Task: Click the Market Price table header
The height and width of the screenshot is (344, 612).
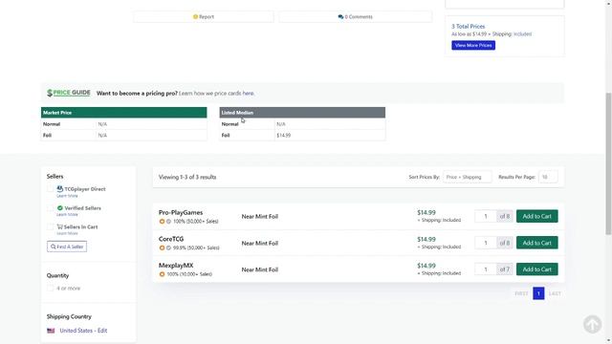Action: (123, 113)
